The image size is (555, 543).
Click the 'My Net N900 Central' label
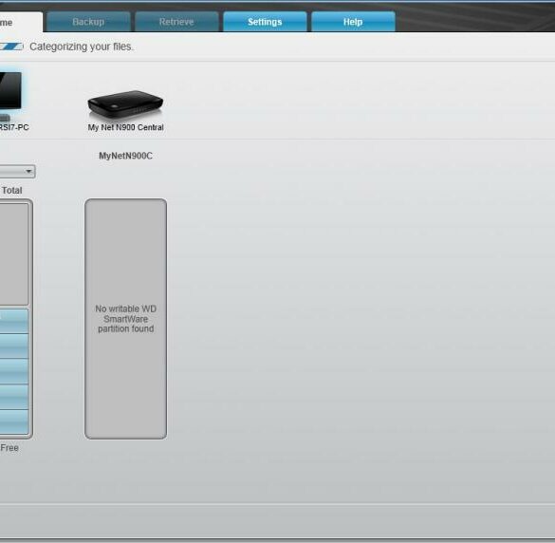coord(125,127)
